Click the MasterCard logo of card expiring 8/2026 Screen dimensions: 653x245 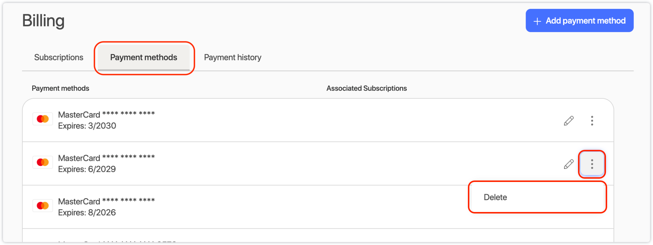tap(43, 205)
